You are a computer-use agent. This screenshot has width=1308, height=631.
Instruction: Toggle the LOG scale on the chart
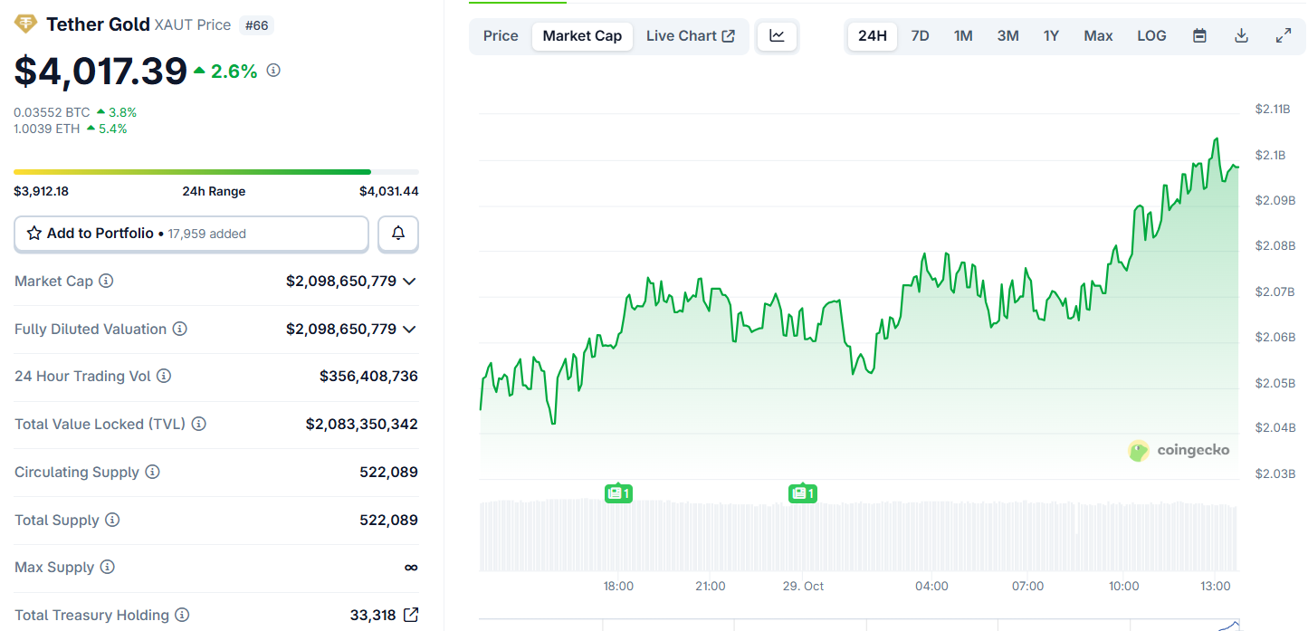[x=1150, y=35]
